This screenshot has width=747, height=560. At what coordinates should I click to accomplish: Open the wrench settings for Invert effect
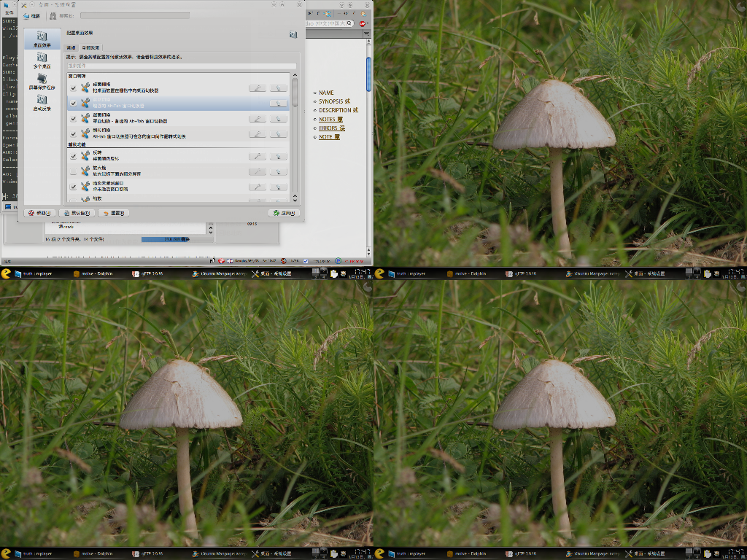[x=258, y=156]
